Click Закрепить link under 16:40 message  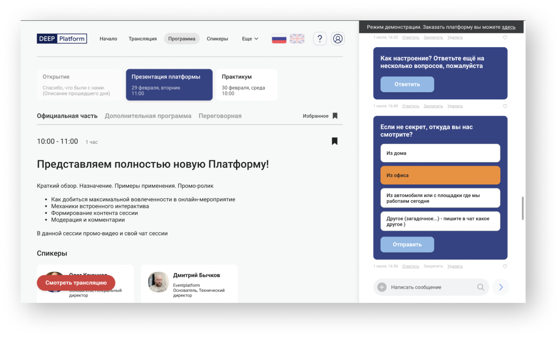pyautogui.click(x=433, y=106)
